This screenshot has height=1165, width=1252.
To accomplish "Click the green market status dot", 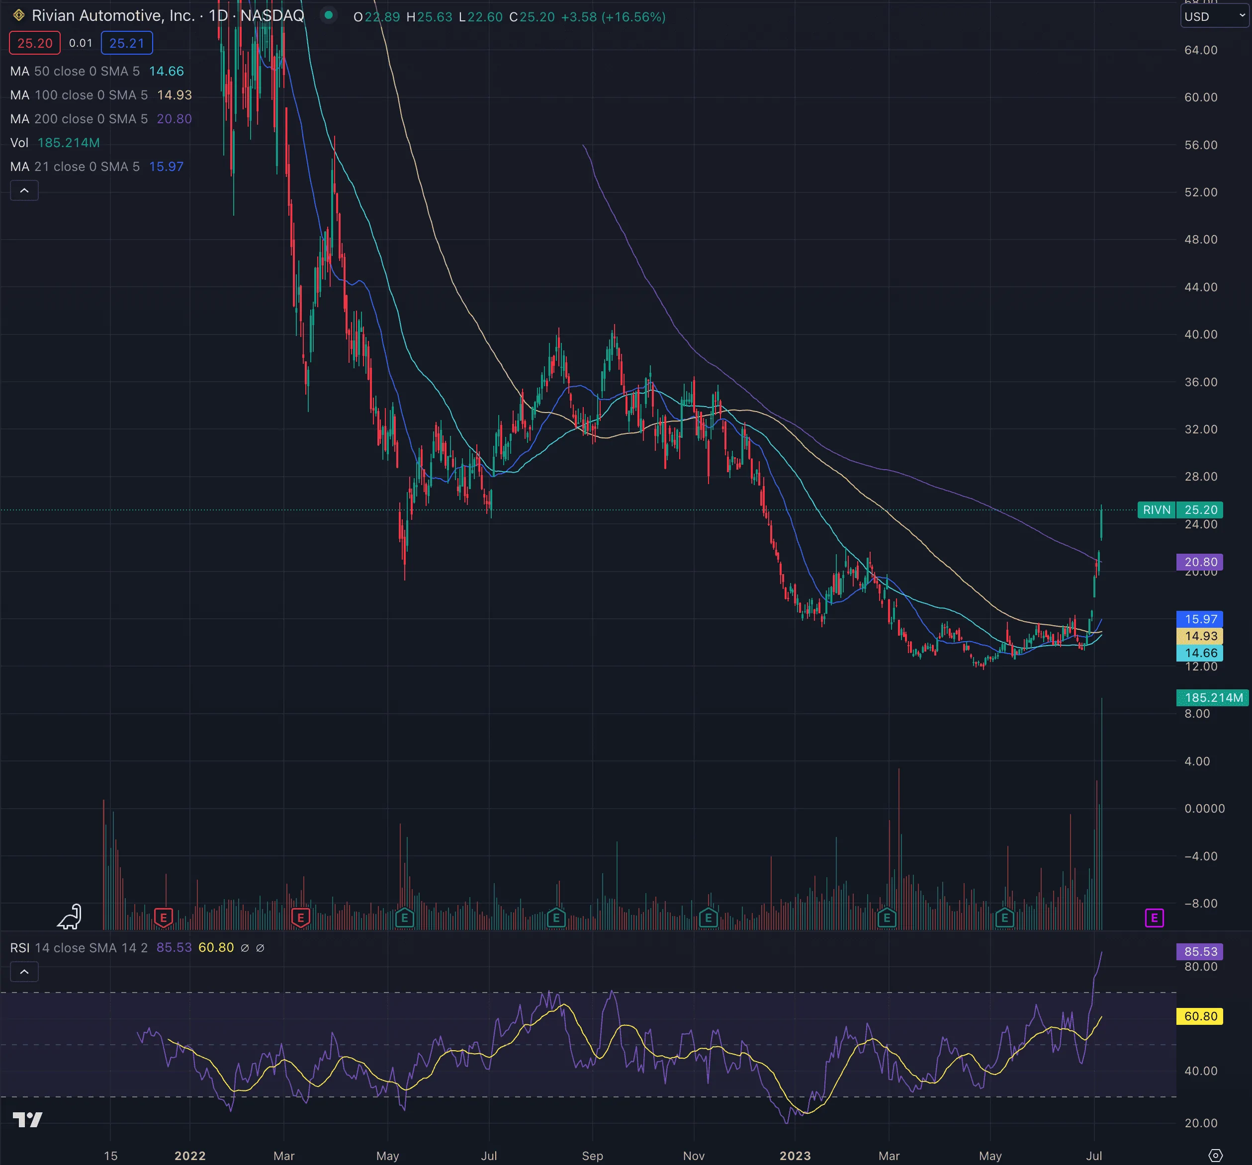I will [x=328, y=15].
